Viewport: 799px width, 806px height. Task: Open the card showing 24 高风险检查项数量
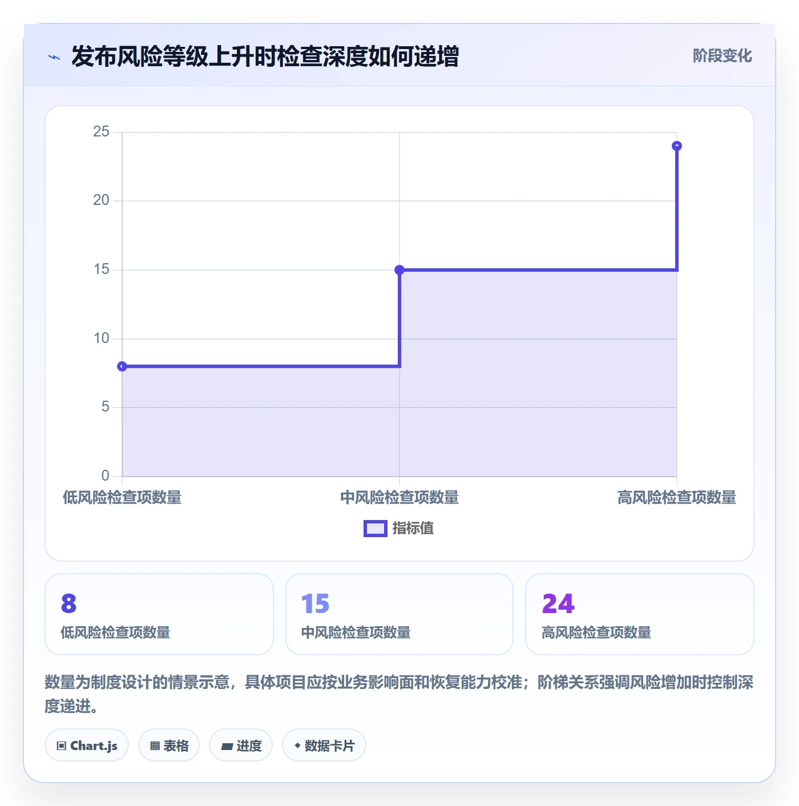point(640,614)
